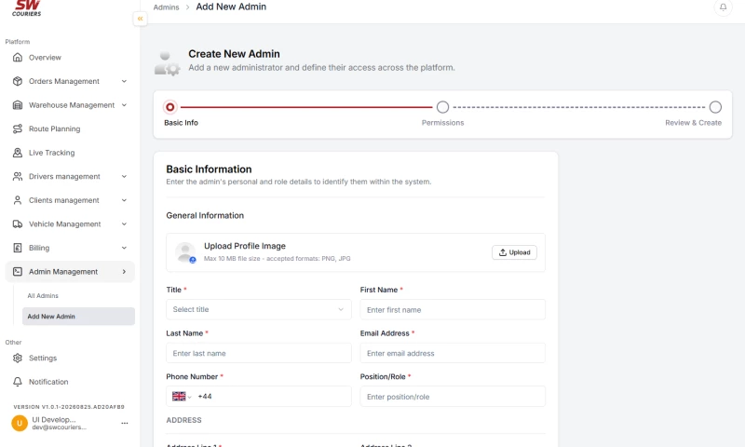Screen dimensions: 745x447
Task: Click the Create New Admin header icon
Action: pos(168,63)
